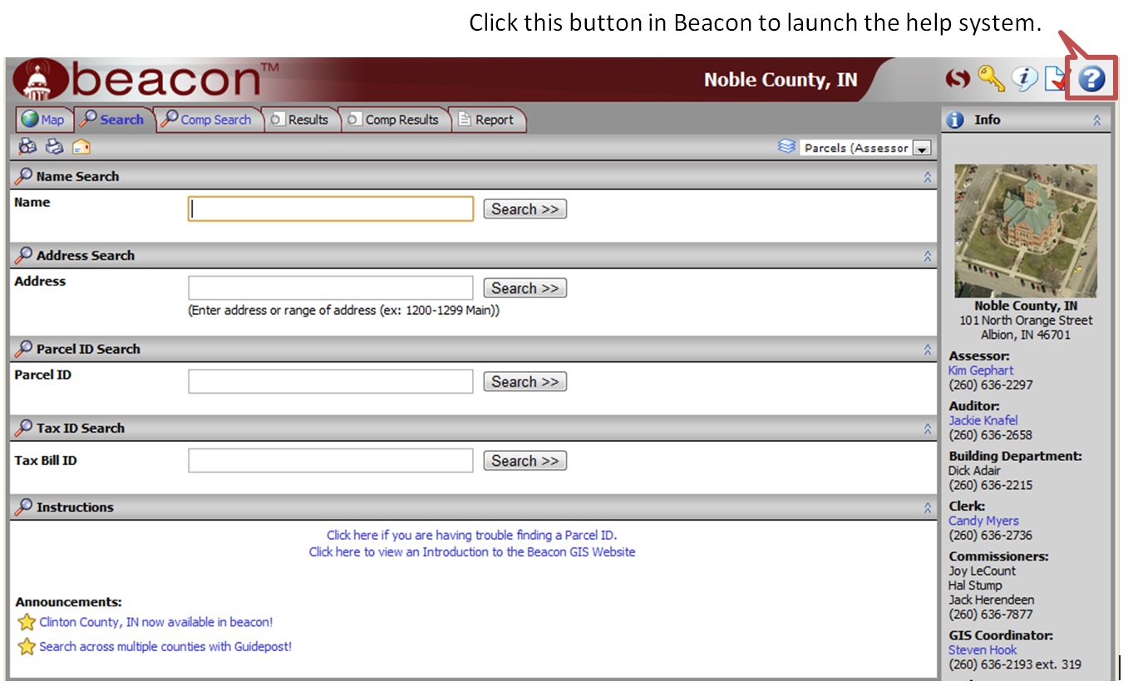Click the document with red checkmark icon
This screenshot has width=1128, height=686.
point(1056,80)
